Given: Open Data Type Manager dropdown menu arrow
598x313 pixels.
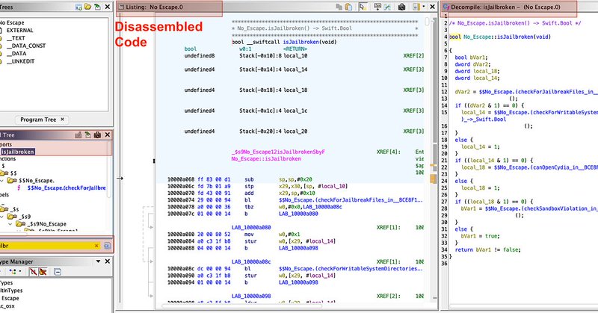Looking at the screenshot, I should tap(99, 261).
